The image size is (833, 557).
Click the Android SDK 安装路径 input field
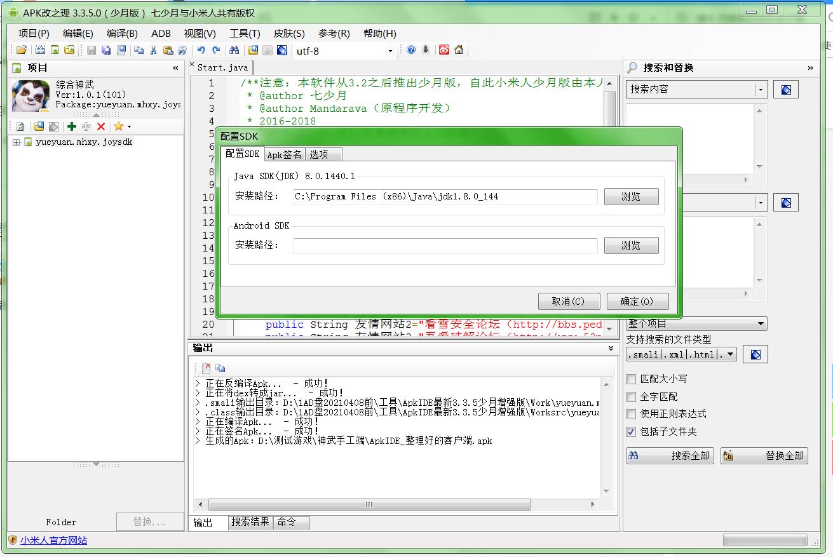pyautogui.click(x=445, y=246)
